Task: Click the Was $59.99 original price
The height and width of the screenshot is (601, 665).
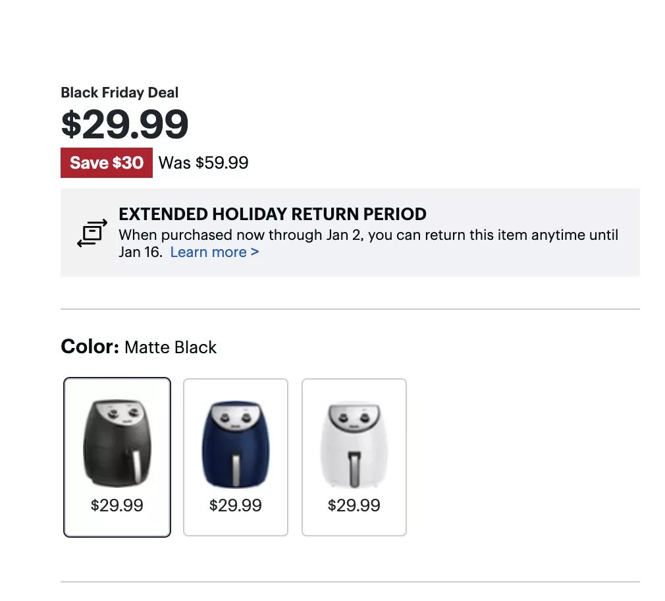Action: click(x=203, y=163)
